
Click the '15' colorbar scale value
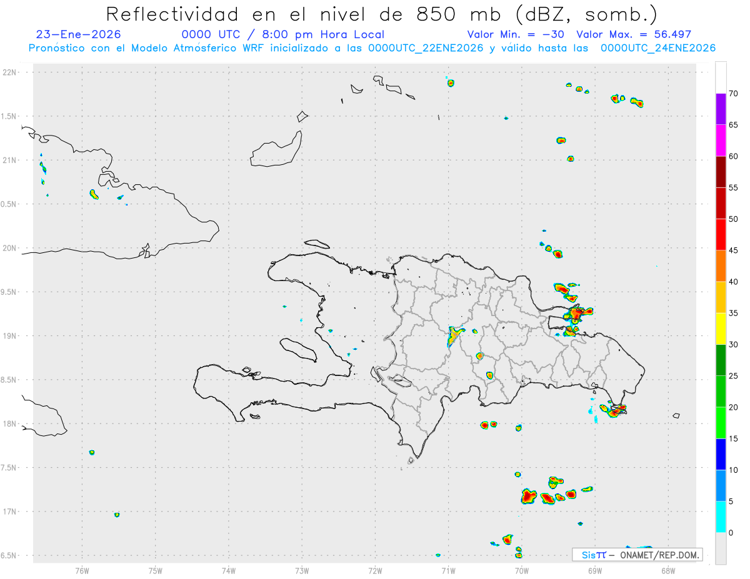point(733,438)
